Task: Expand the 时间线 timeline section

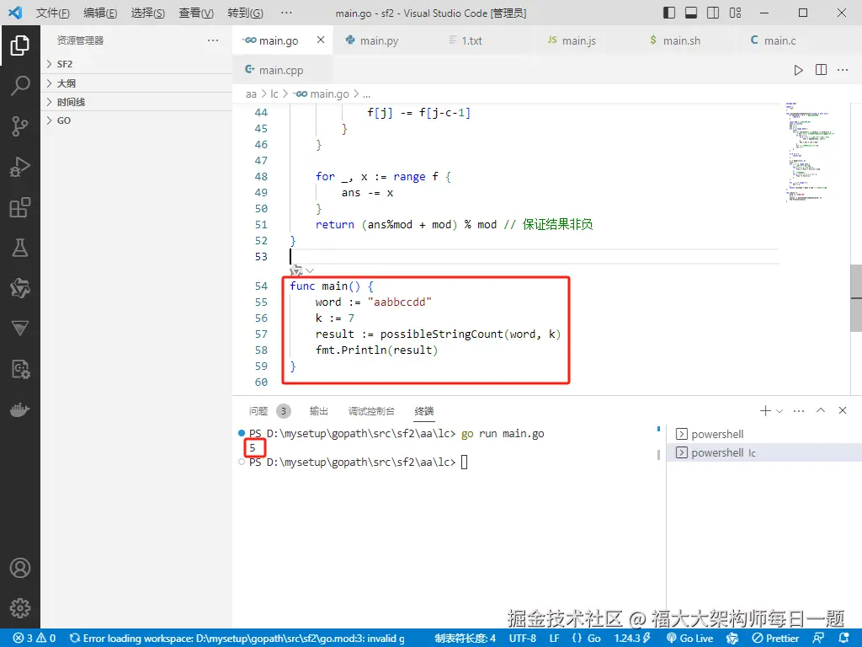Action: 136,102
